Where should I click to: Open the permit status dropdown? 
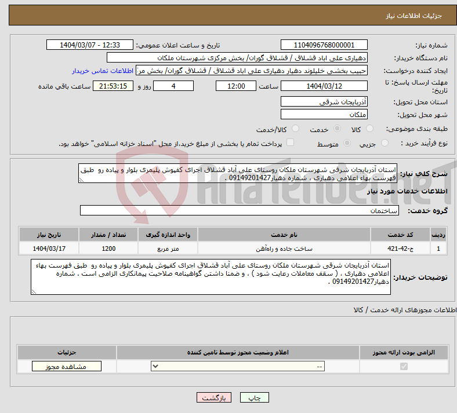(238, 367)
